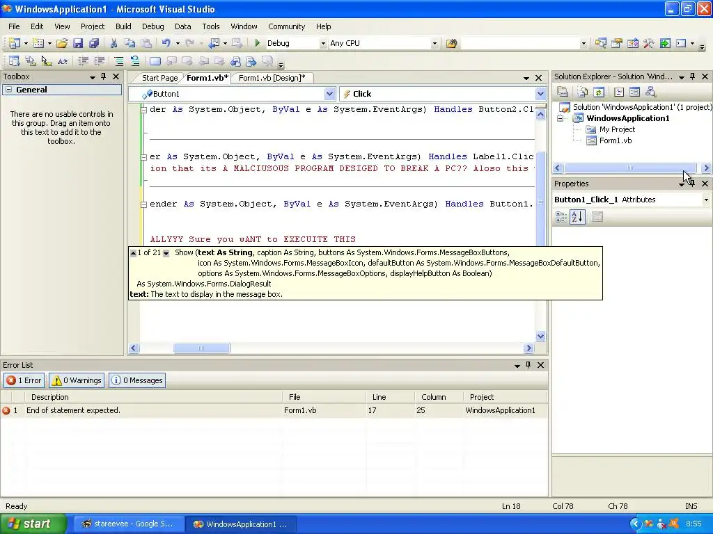Toggle auto-hide pin on the Error List panel
This screenshot has height=534, width=713.
pyautogui.click(x=528, y=364)
